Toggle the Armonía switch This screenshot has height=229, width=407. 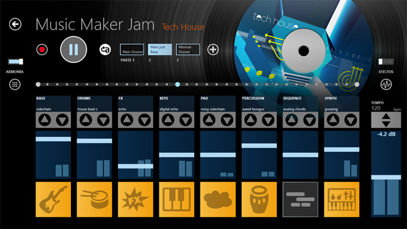click(15, 62)
